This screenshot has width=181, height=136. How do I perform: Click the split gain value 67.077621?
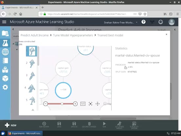click(x=132, y=72)
